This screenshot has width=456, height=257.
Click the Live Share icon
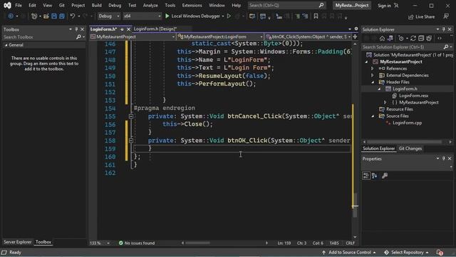[410, 17]
